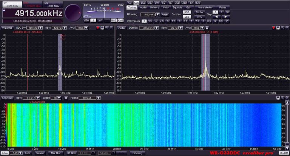Switch to the Noise blanker tab

[x=205, y=7]
